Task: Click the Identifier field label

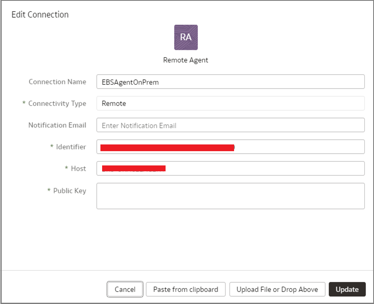Action: coord(71,147)
